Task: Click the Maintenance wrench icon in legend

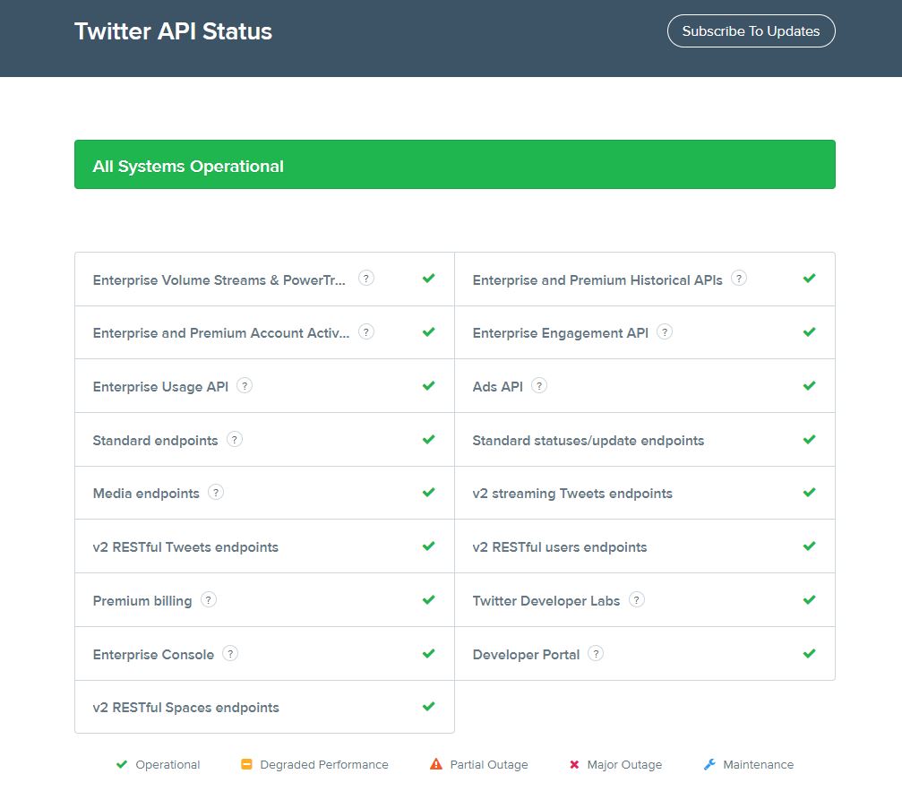Action: tap(709, 765)
